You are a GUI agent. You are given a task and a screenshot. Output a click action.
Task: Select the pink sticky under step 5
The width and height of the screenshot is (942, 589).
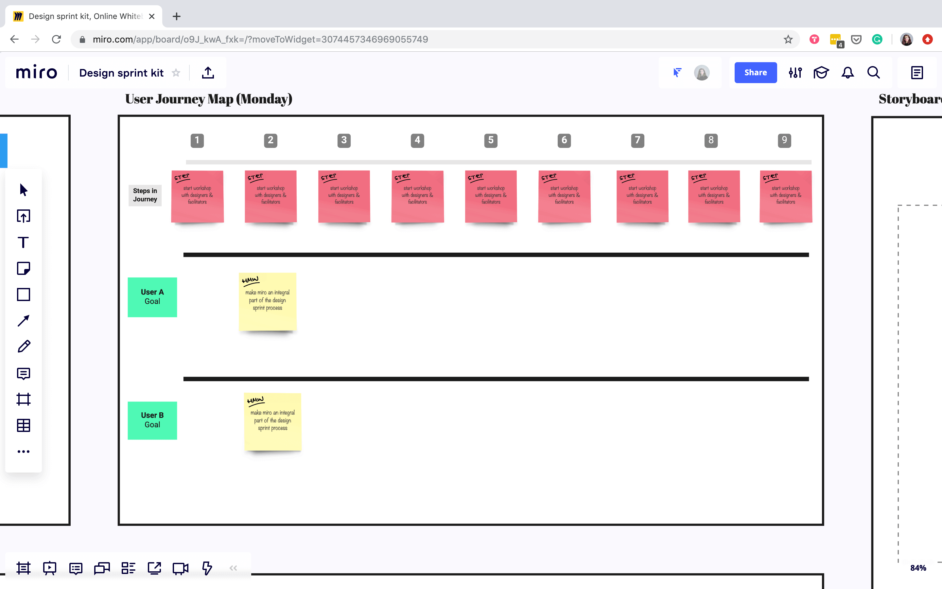click(491, 196)
